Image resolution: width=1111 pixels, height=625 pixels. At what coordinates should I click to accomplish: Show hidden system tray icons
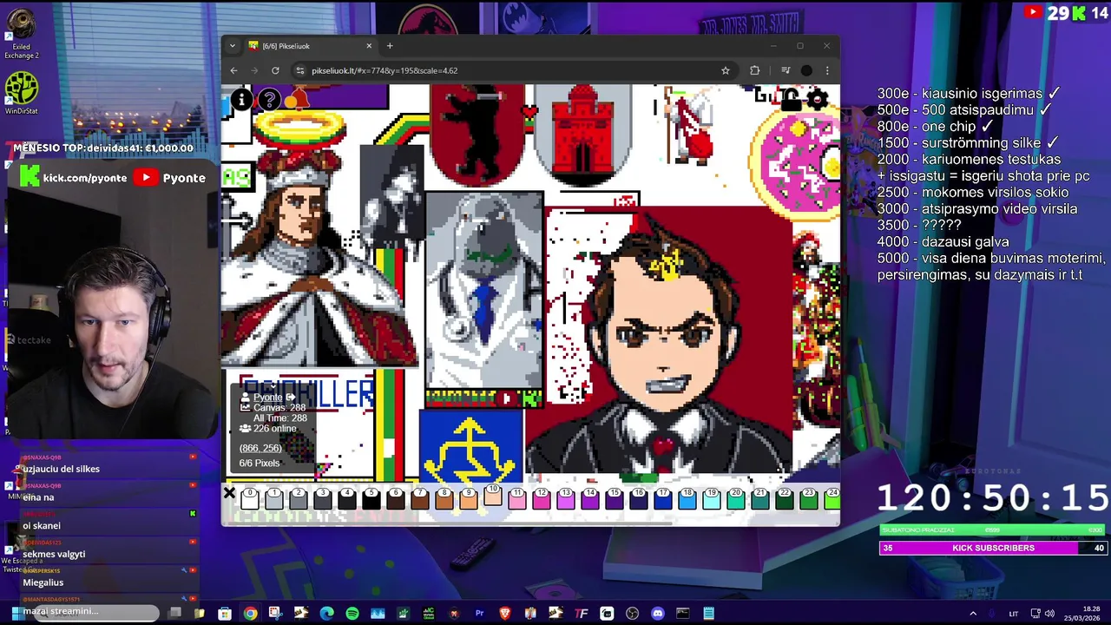(x=973, y=614)
